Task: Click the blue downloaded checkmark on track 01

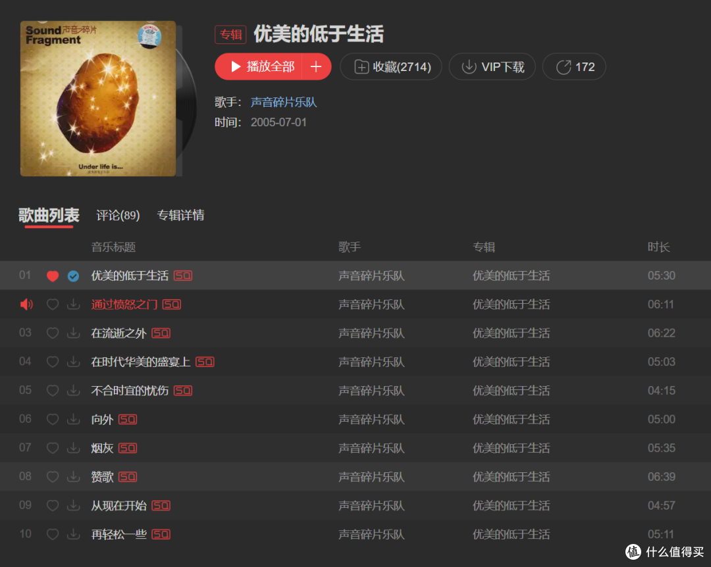Action: [73, 276]
